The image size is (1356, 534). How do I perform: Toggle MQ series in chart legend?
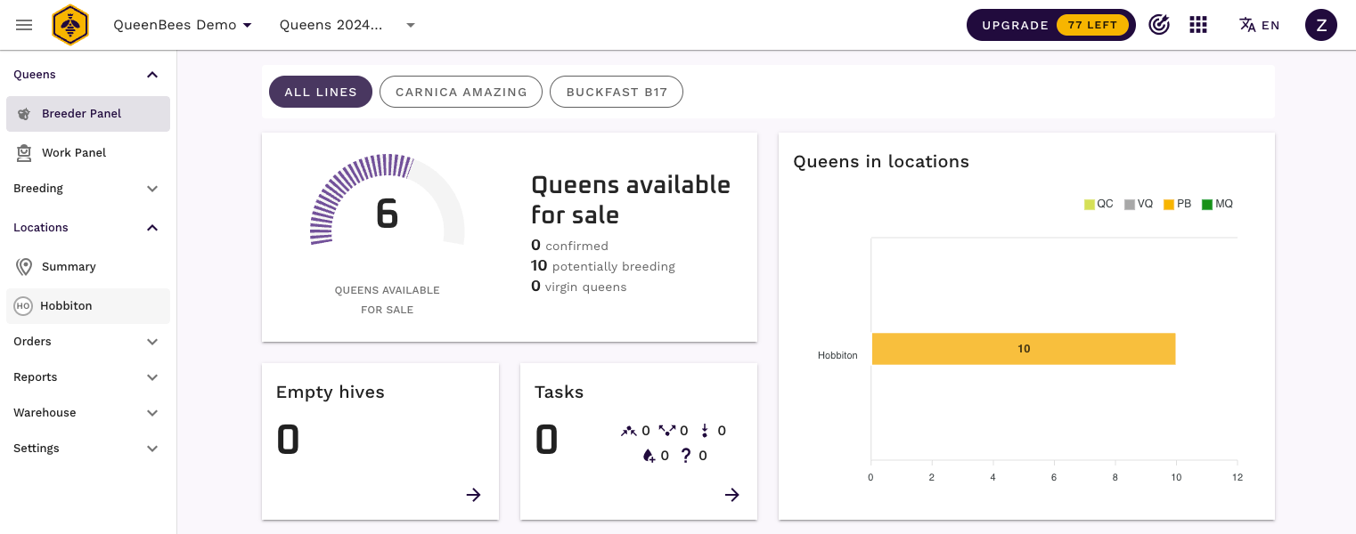[1217, 205]
